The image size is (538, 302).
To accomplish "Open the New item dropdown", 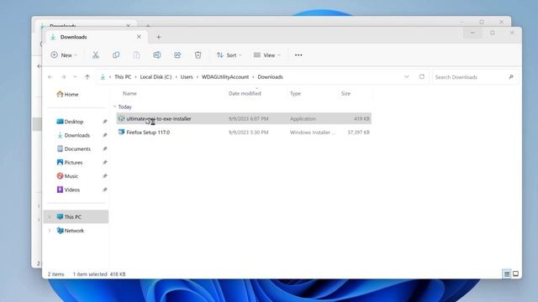I will click(x=64, y=55).
